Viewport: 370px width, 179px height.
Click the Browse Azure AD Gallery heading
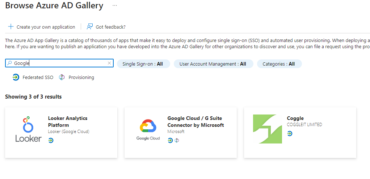click(x=54, y=5)
